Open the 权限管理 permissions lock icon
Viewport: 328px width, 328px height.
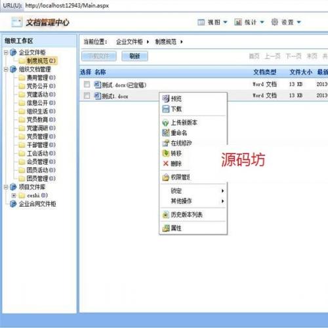[x=166, y=177]
